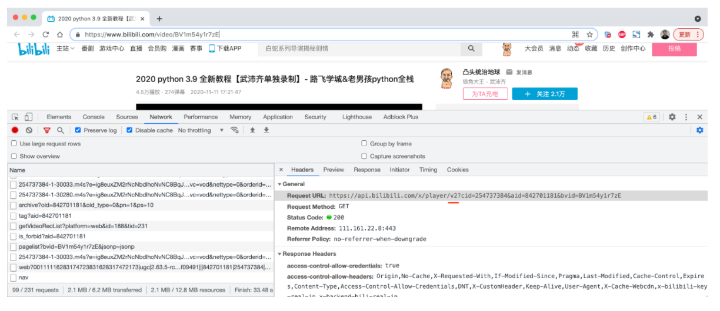The height and width of the screenshot is (311, 720).
Task: Open DevTools settings gear icon
Action: [672, 117]
